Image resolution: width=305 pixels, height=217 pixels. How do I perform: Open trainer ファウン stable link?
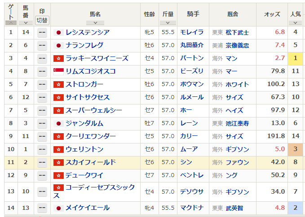coord(237,162)
